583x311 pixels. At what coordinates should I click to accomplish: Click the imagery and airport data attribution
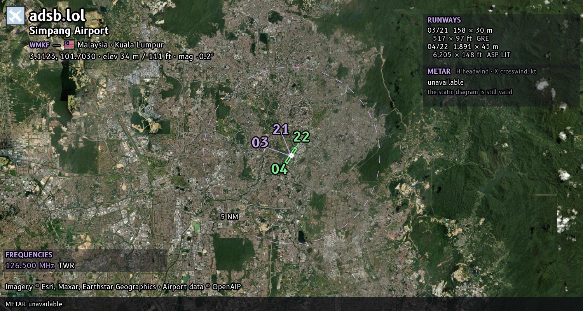click(123, 287)
